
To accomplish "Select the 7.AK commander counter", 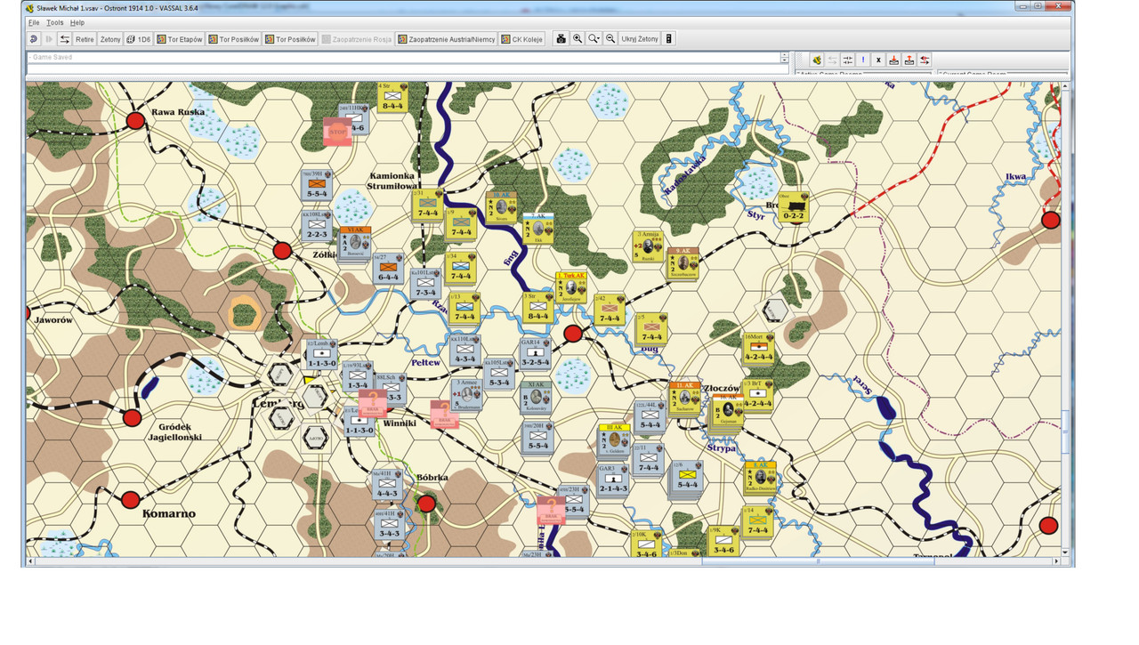I will tap(538, 229).
